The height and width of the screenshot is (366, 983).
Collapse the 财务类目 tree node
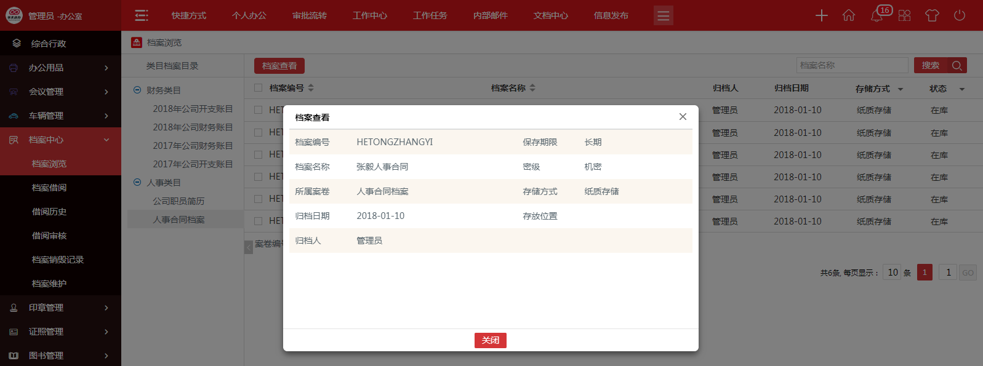coord(137,90)
